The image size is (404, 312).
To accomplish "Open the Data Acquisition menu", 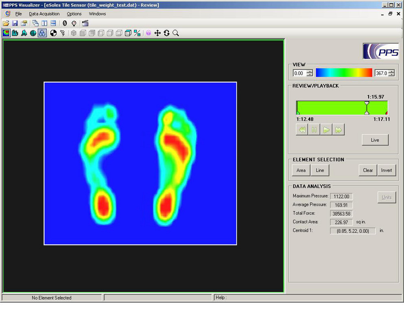I will point(44,14).
